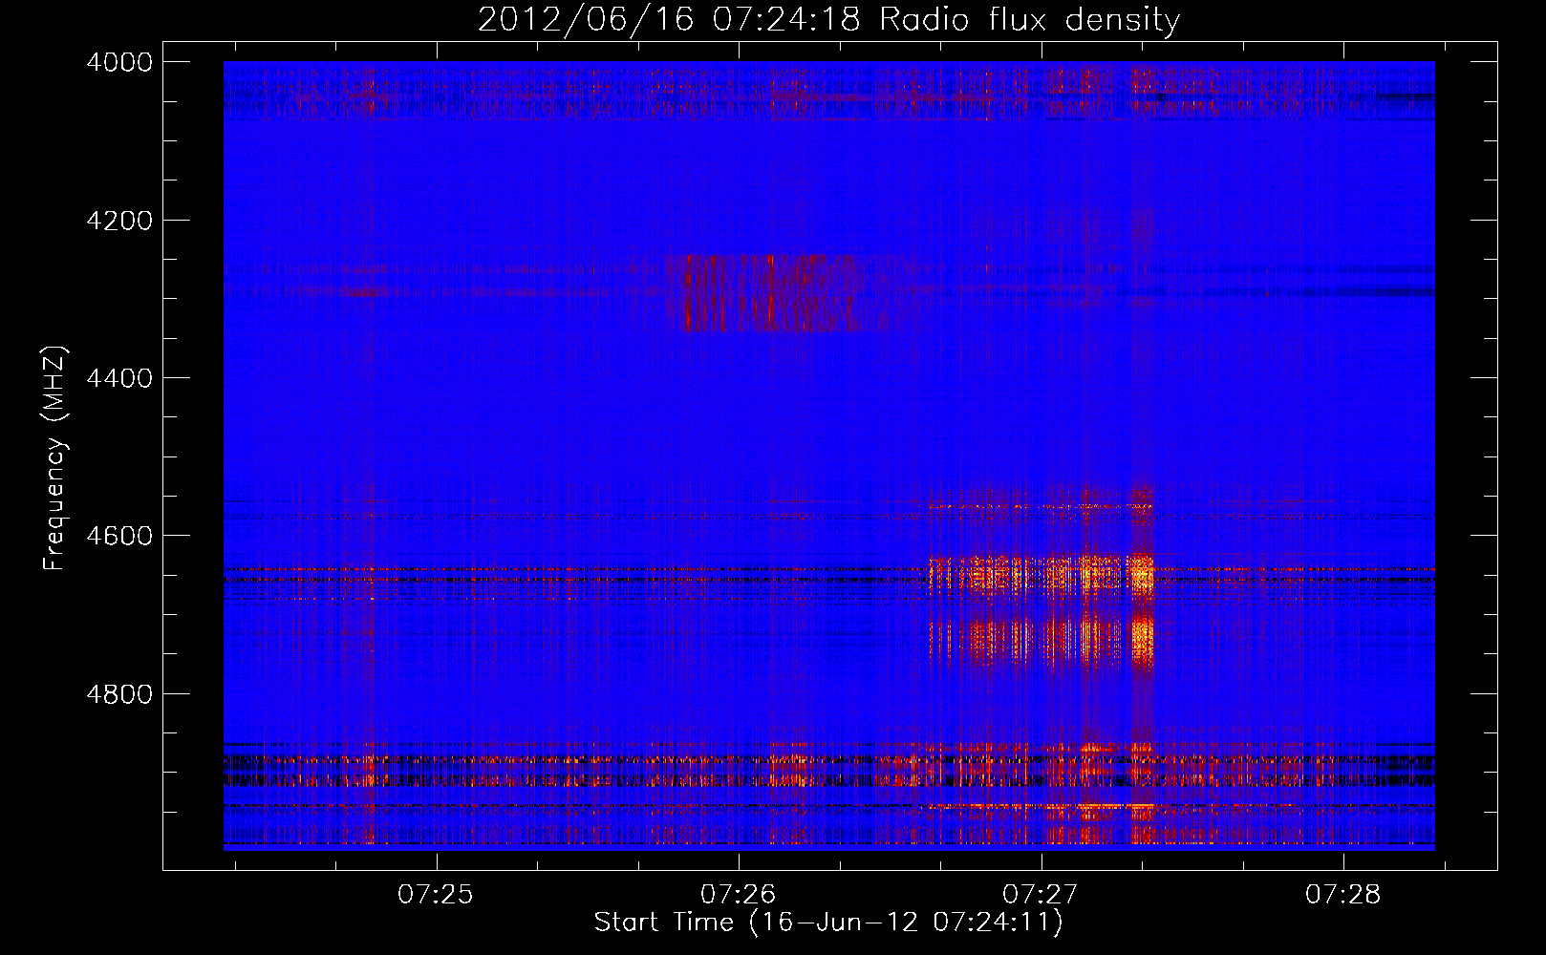Click the 4400 frequency axis label

[x=119, y=378]
